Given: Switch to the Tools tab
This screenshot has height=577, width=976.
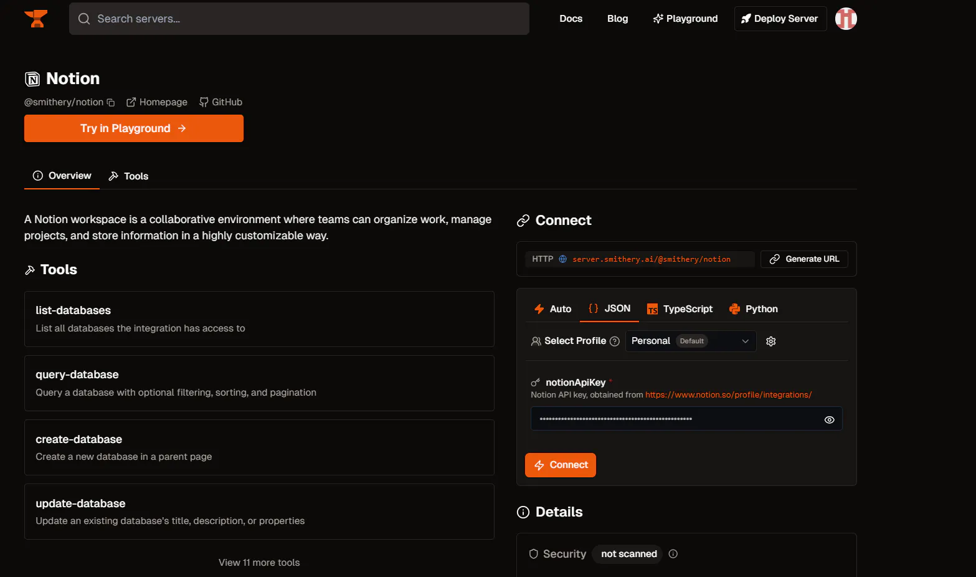Looking at the screenshot, I should point(128,176).
